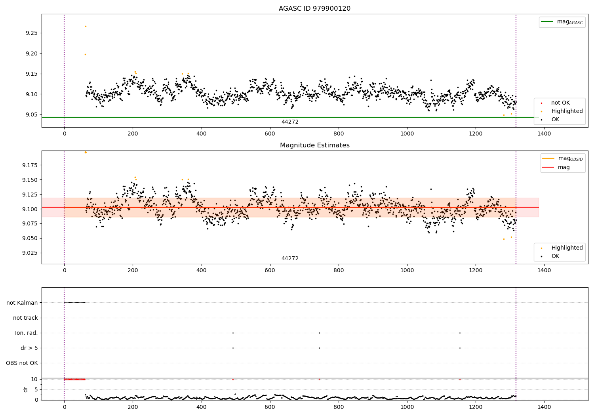
Task: Click "OK" legend entry in Magnitude Estimates plot
Action: point(555,256)
